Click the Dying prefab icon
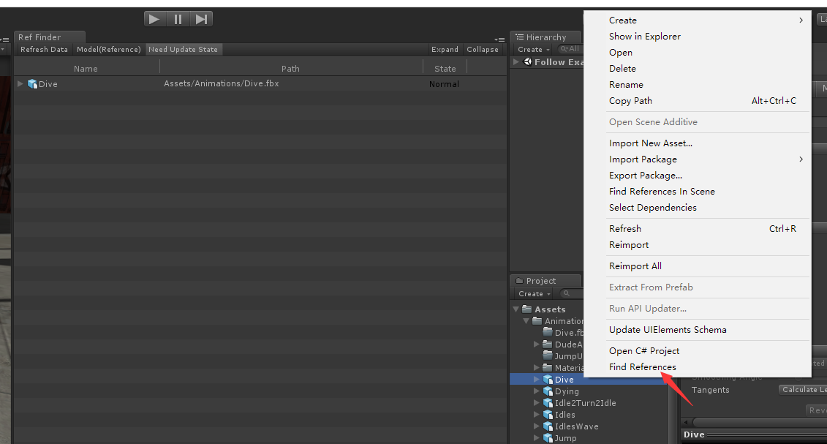 pos(548,391)
